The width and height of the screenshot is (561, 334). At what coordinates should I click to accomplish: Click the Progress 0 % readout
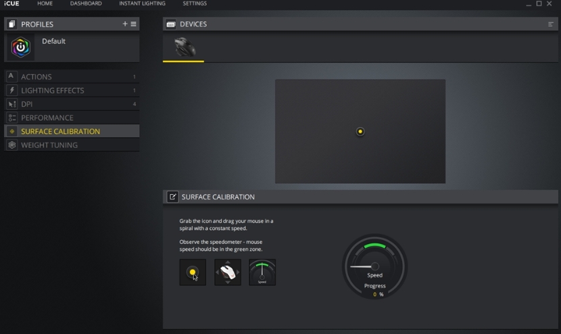pyautogui.click(x=375, y=290)
